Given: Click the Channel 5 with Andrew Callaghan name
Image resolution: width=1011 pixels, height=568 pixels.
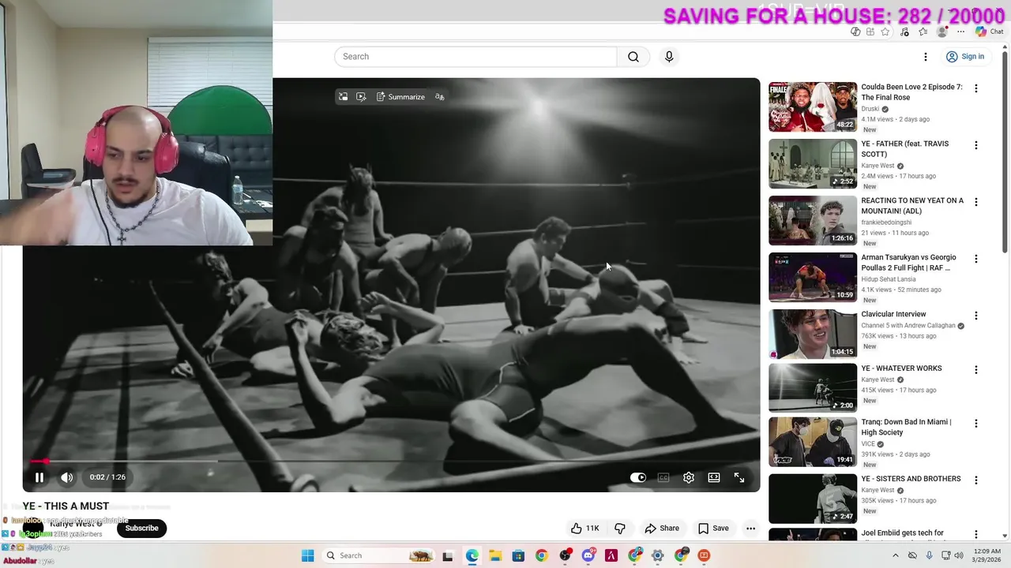Looking at the screenshot, I should [908, 325].
